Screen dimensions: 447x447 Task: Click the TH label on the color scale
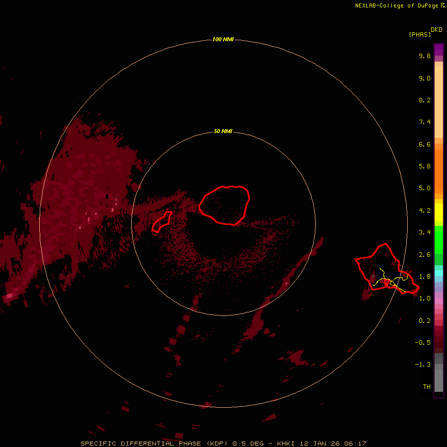click(427, 387)
